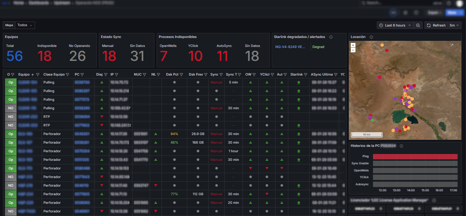Open the info icon on Historico de la PC panel

click(x=400, y=146)
